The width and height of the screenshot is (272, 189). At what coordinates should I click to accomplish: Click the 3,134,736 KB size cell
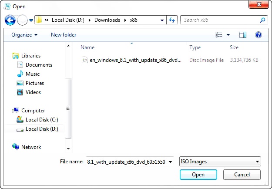pyautogui.click(x=244, y=60)
